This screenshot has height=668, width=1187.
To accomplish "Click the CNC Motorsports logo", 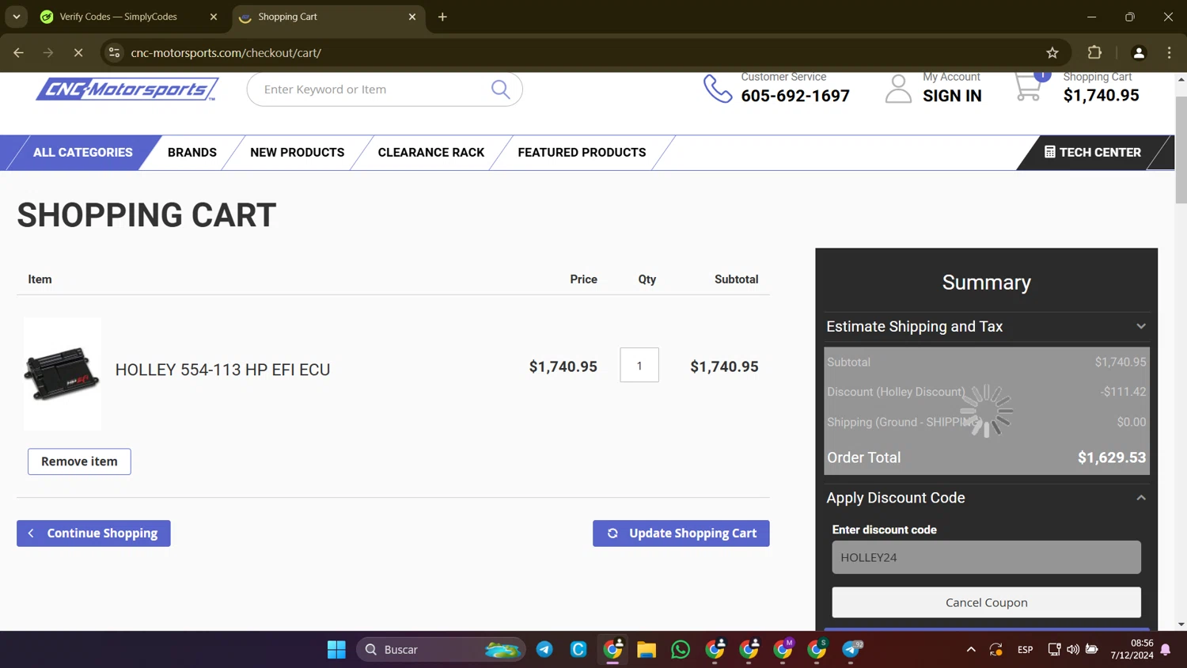I will pyautogui.click(x=127, y=89).
